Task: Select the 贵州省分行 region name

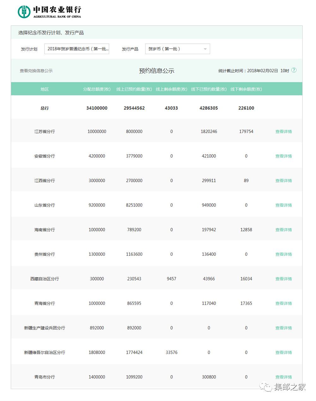Action: [45, 254]
